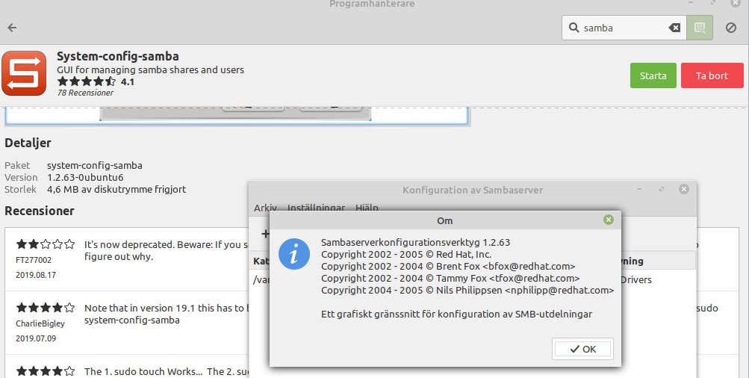Click reviewer name CharlieBigley

(40, 323)
